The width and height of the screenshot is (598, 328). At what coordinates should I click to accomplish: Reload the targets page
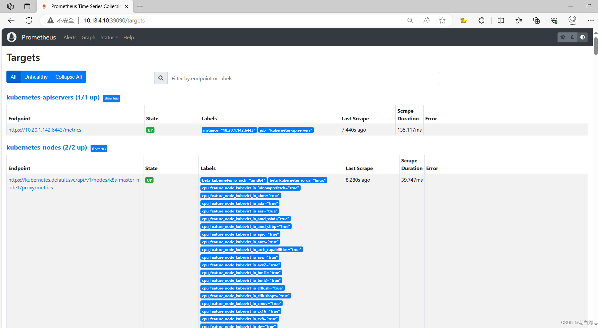coord(29,21)
